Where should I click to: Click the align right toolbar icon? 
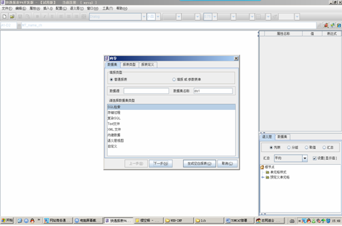76,17
